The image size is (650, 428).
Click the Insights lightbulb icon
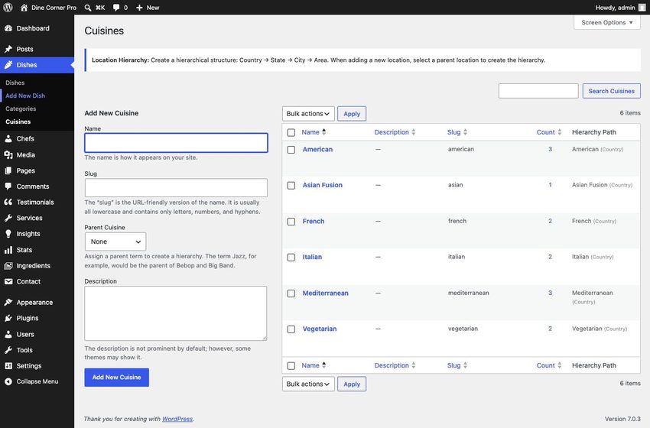tap(8, 234)
